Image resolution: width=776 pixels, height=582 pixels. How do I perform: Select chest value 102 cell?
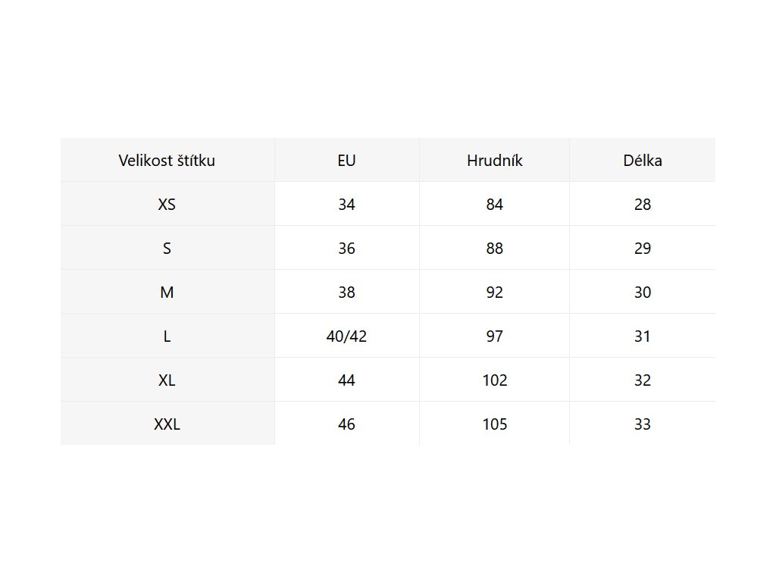coord(495,380)
